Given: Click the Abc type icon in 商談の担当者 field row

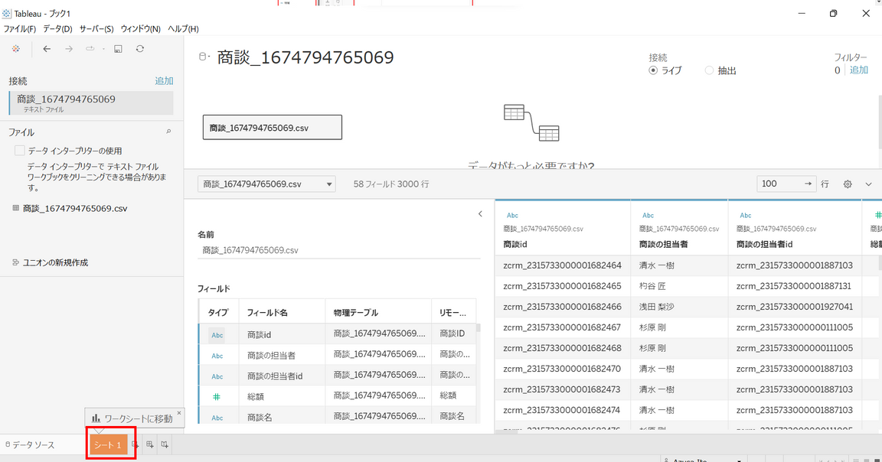Looking at the screenshot, I should coord(217,356).
